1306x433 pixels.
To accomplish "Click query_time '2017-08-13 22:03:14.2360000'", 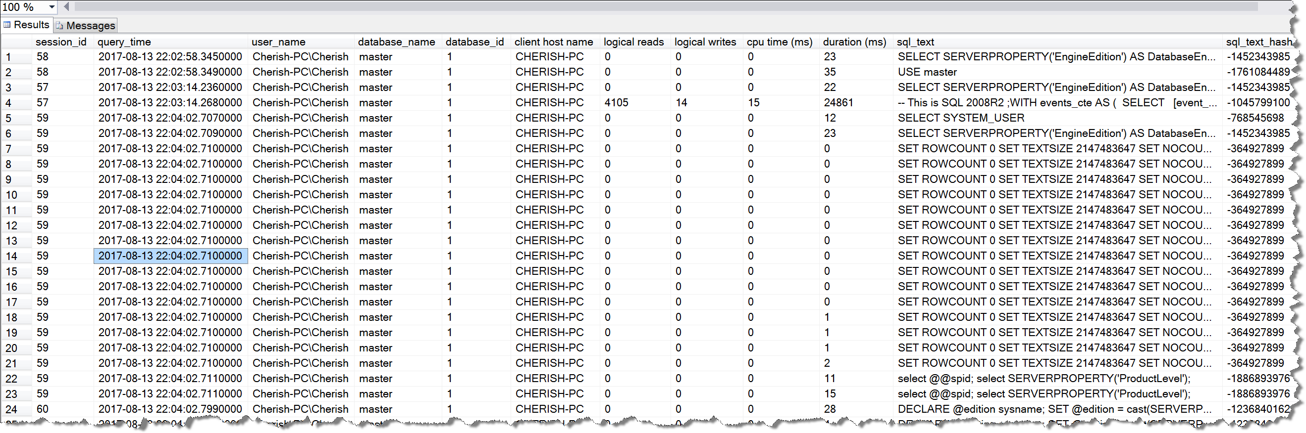I will [170, 87].
